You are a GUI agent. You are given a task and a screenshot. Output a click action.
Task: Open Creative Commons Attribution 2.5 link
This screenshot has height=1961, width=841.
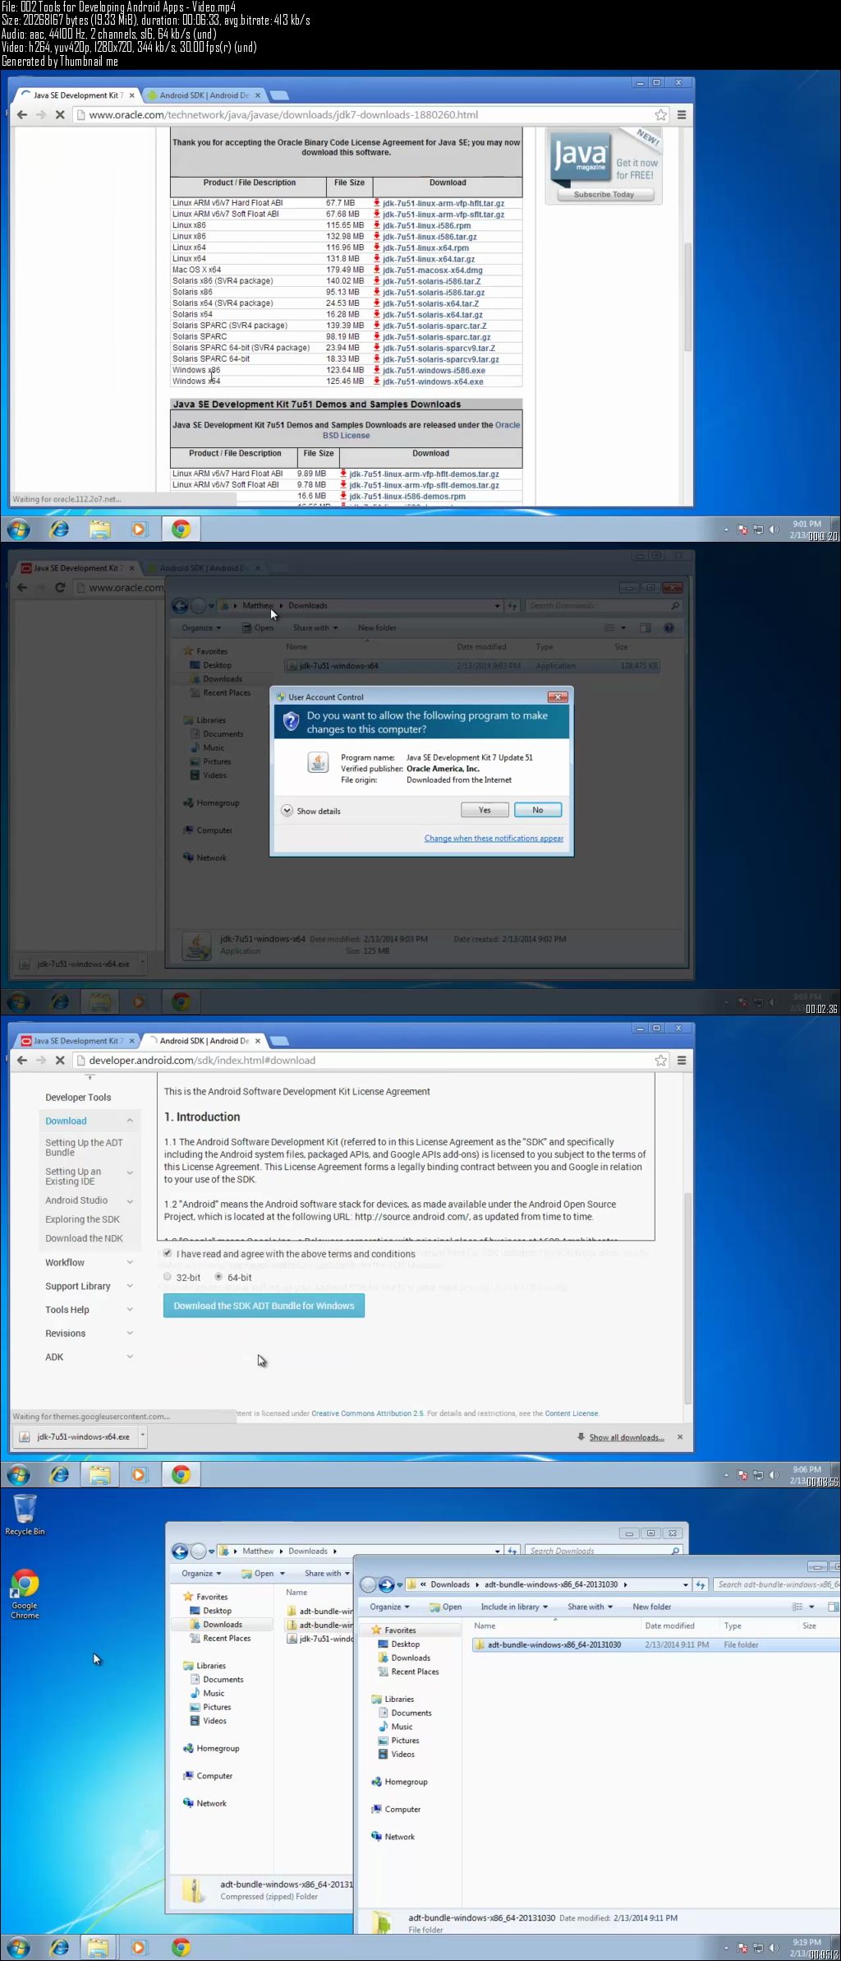367,1413
